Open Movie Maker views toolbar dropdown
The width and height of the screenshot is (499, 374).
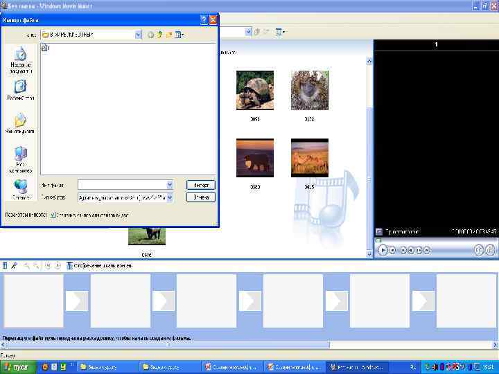(280, 32)
